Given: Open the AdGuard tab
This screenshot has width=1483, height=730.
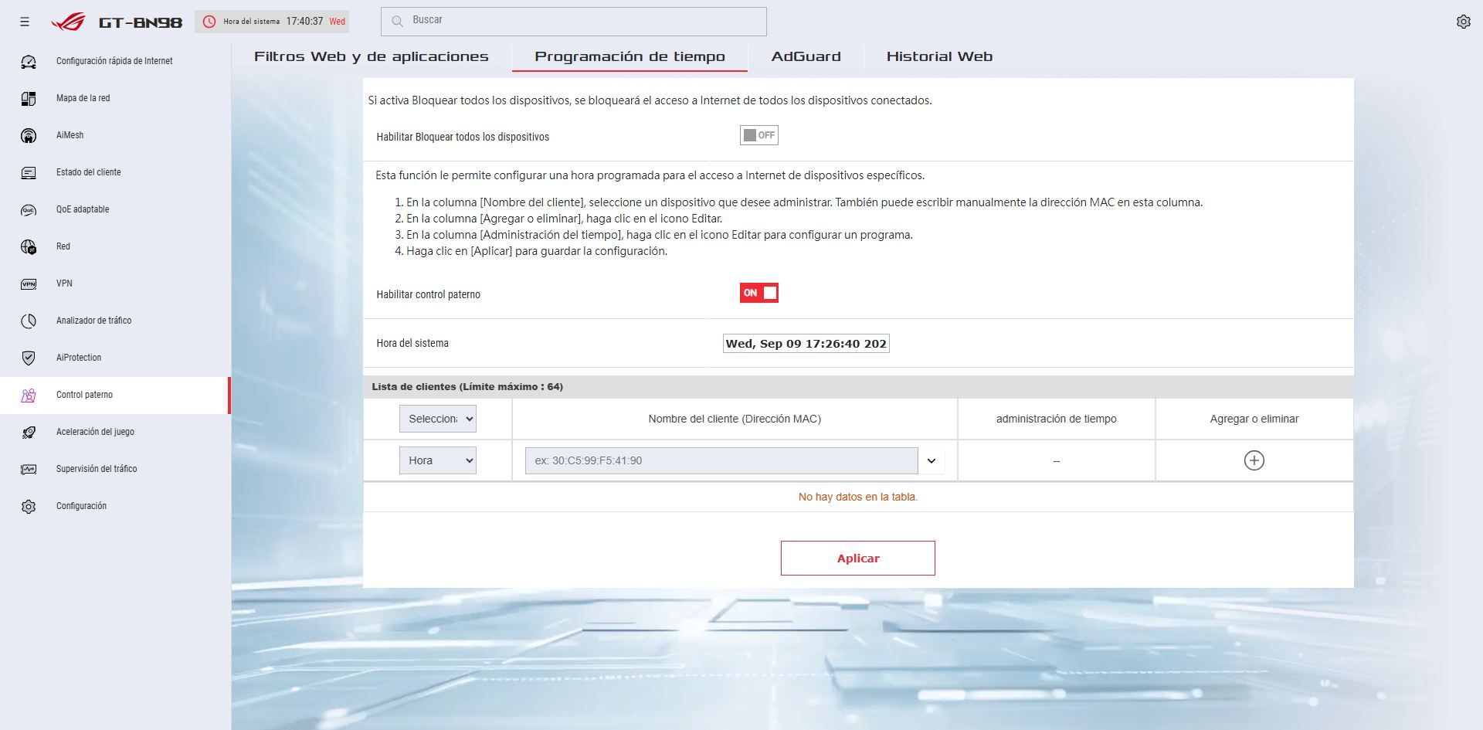Looking at the screenshot, I should pyautogui.click(x=806, y=56).
